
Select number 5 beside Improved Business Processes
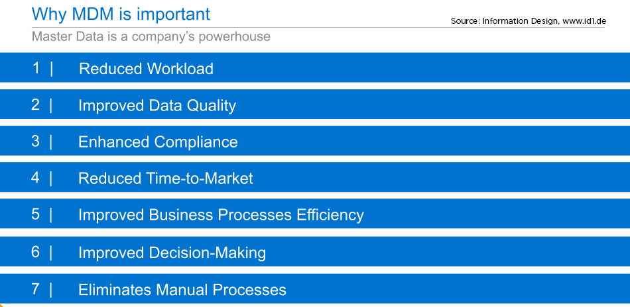[x=36, y=214]
